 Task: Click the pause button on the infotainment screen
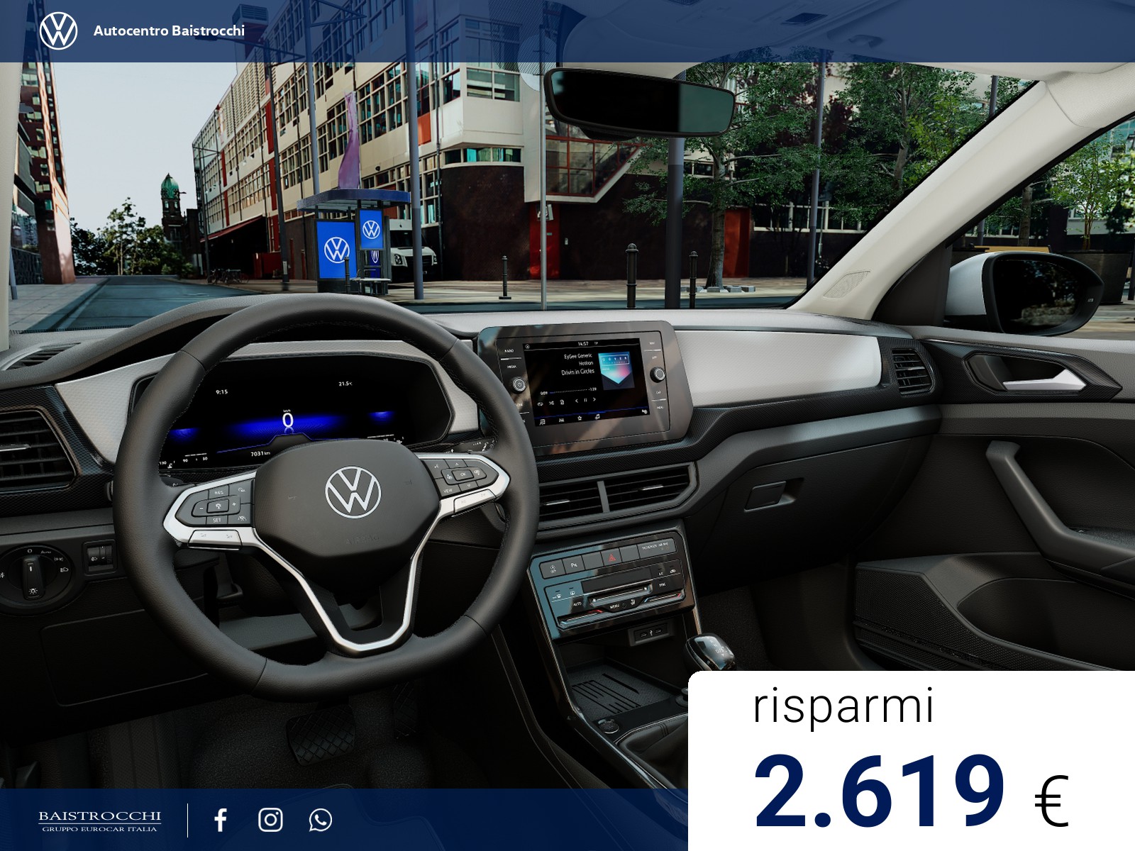click(x=585, y=400)
